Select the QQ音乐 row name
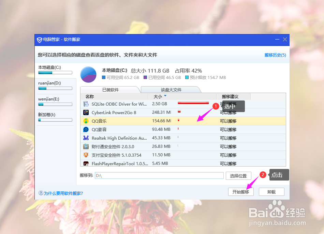Screen dimensions: 324x234 [x=99, y=121]
